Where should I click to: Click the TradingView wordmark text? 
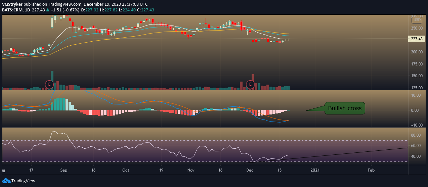[x=23, y=181]
